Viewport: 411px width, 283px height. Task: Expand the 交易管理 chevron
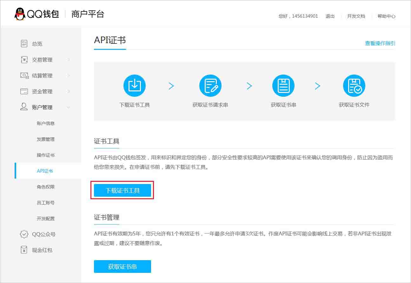[69, 60]
